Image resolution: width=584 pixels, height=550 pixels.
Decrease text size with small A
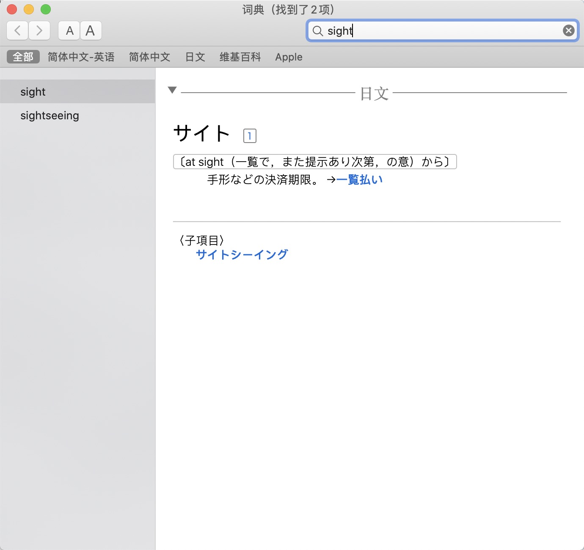[69, 30]
